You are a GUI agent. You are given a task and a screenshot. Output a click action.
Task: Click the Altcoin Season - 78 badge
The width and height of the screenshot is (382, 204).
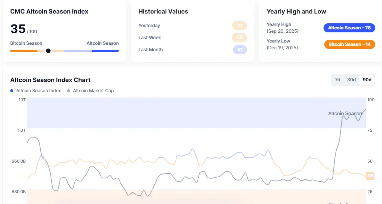[349, 28]
